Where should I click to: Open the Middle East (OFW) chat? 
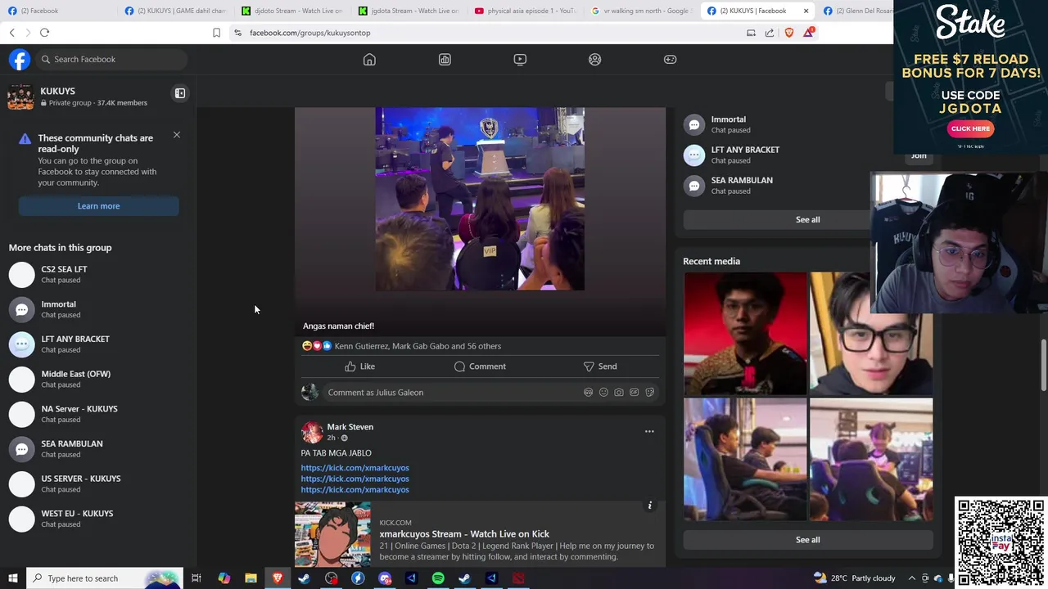coord(97,379)
